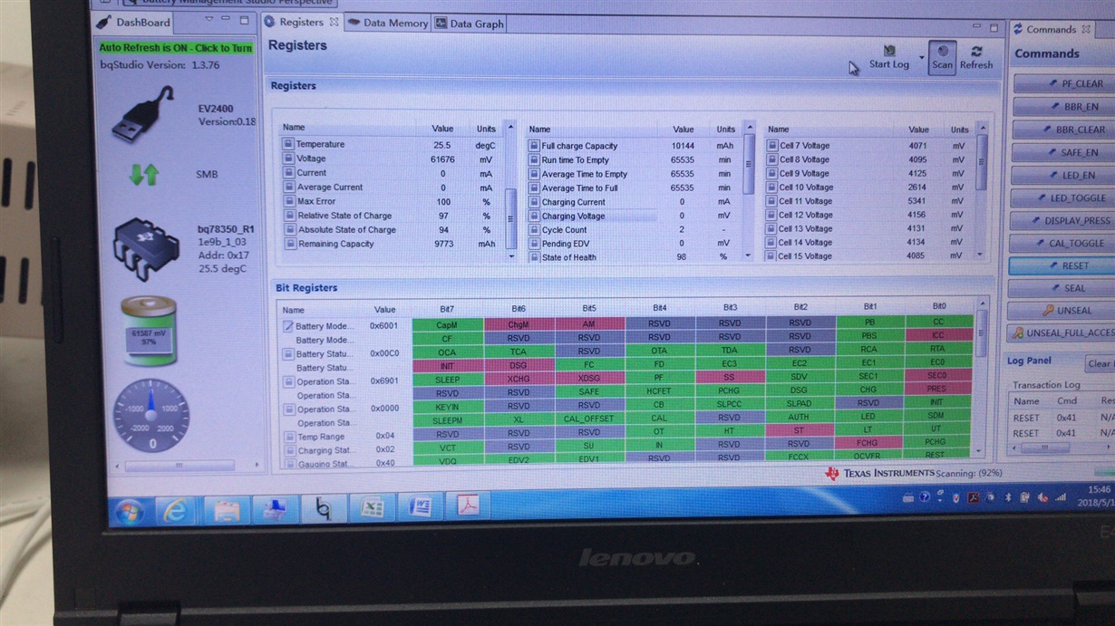Minimize the DashBoard panel

point(228,19)
